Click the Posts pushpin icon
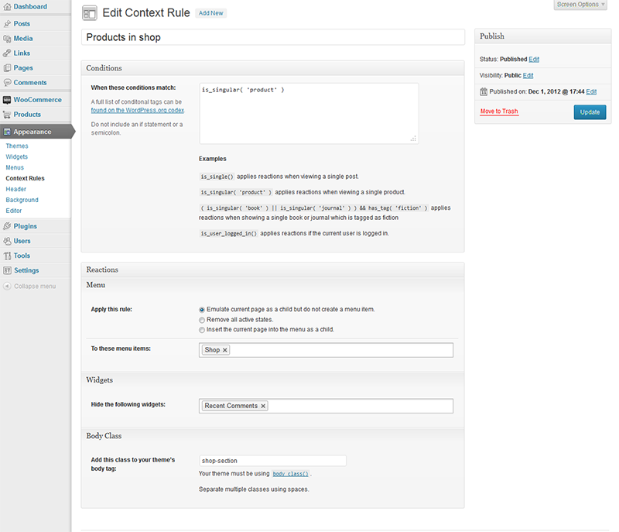 [x=7, y=24]
